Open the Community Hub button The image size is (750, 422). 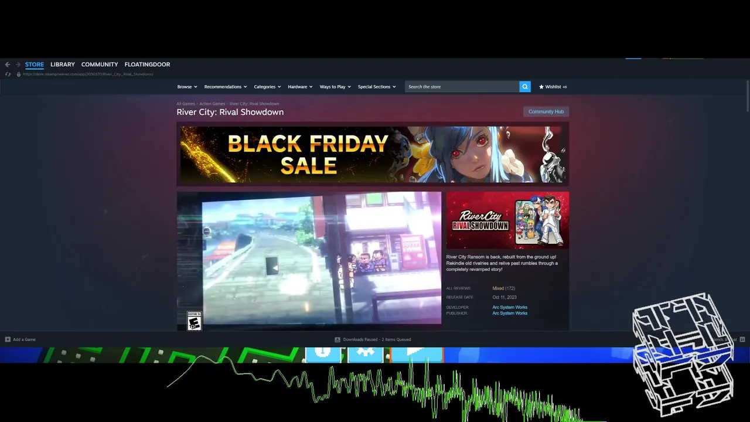(546, 111)
